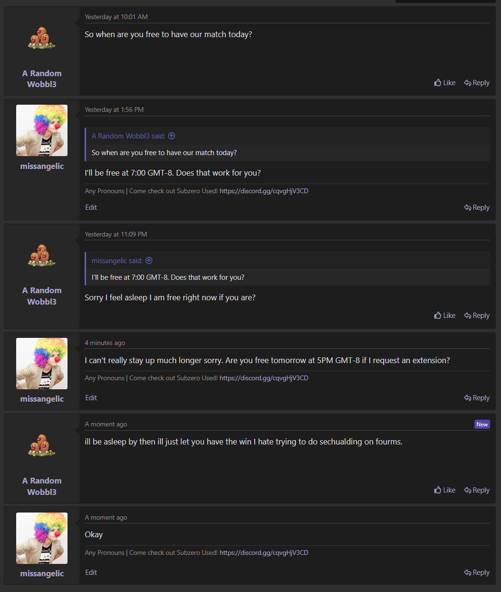Open the Discord invite link in missangelic's signature
This screenshot has width=501, height=592.
coord(264,190)
